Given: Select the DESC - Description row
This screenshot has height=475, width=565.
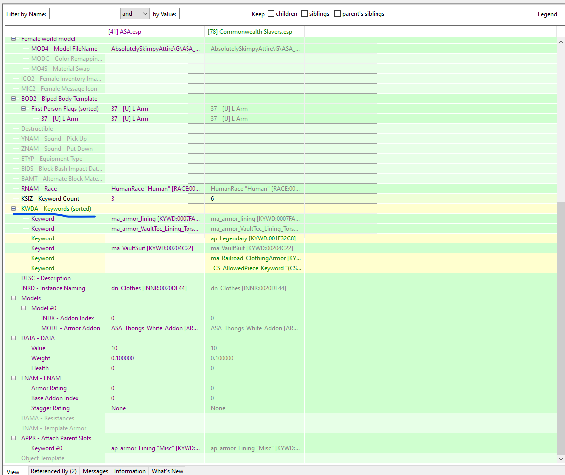Looking at the screenshot, I should point(281,278).
